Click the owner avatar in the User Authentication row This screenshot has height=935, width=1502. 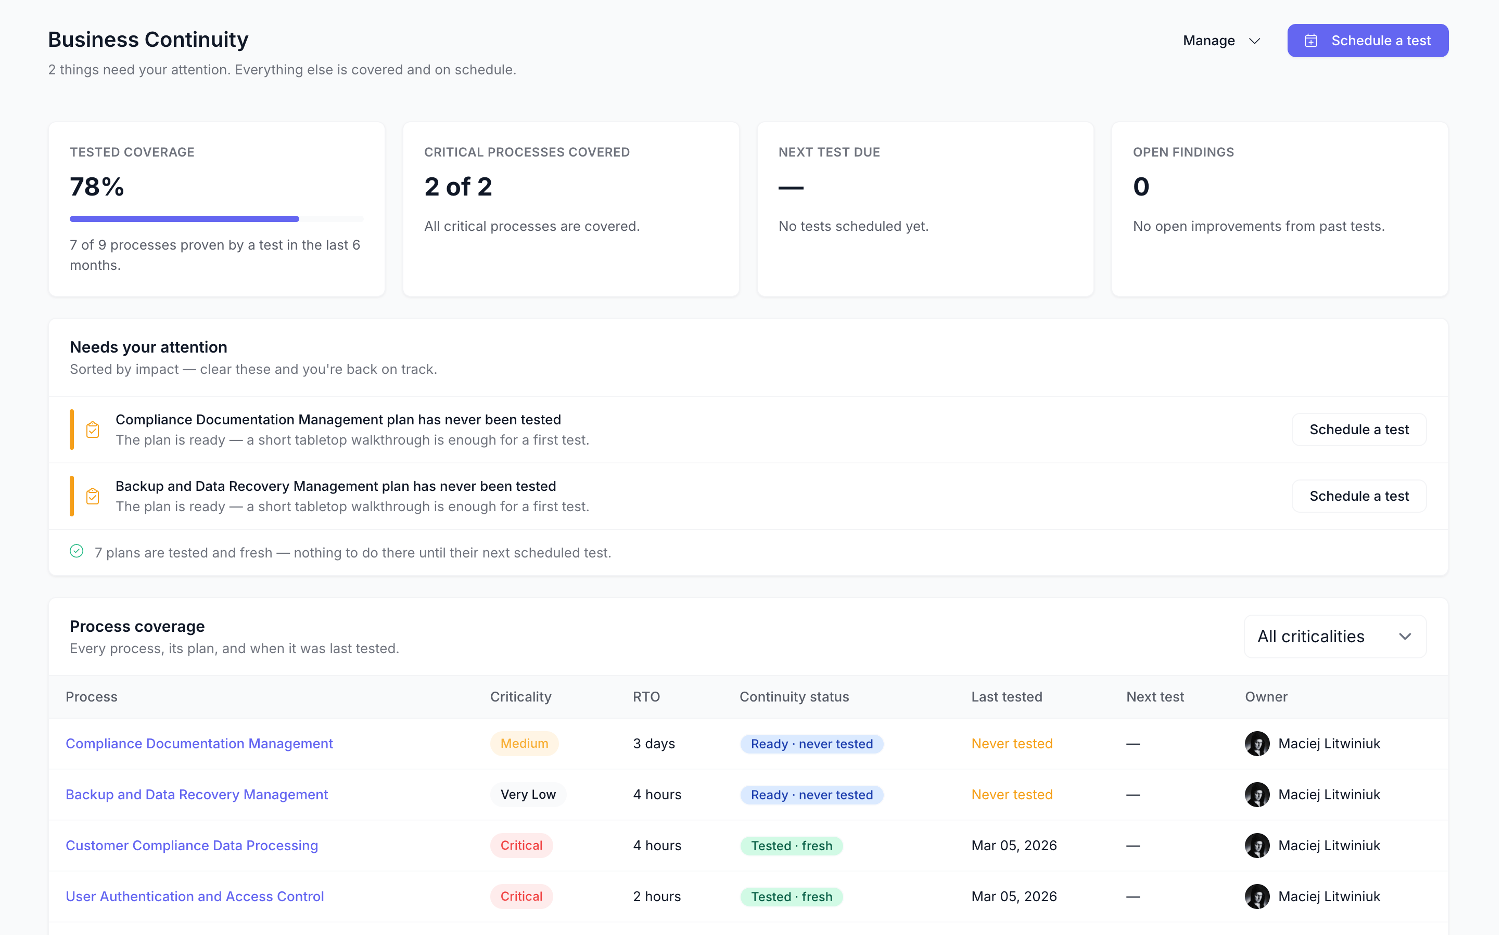click(x=1257, y=897)
